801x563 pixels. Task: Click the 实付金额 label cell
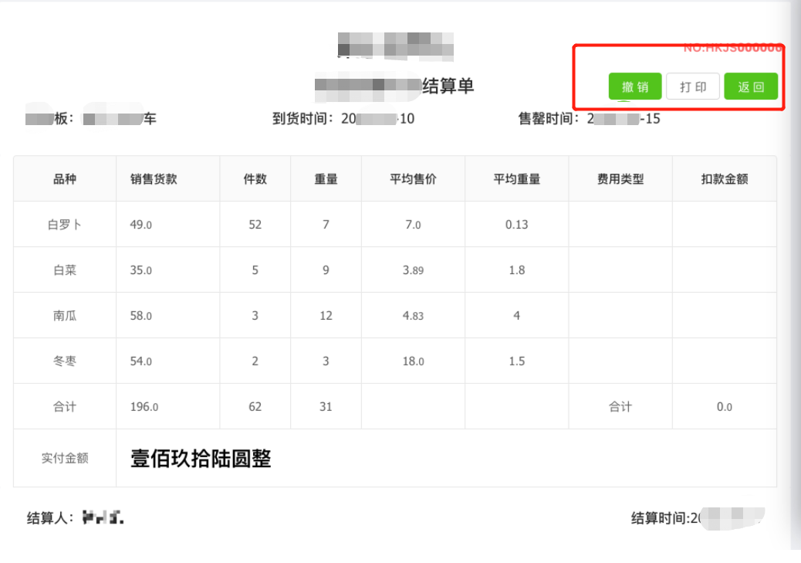click(x=65, y=458)
